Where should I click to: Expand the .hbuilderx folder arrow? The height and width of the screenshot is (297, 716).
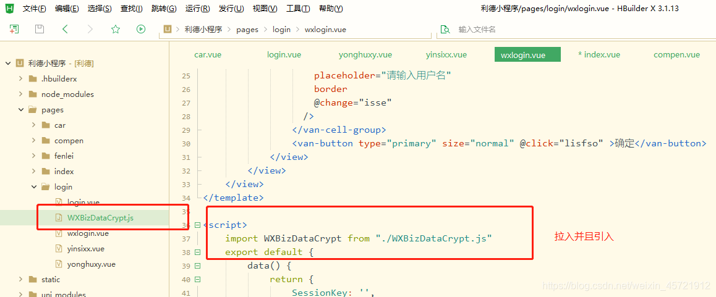click(20, 78)
